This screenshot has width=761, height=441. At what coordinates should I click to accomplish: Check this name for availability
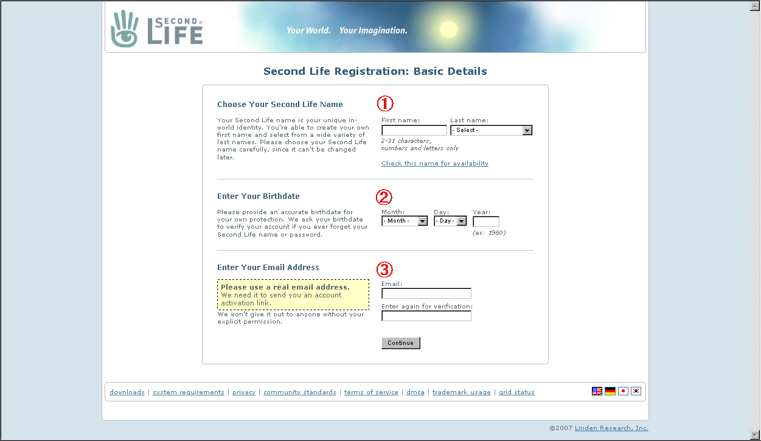click(x=435, y=164)
